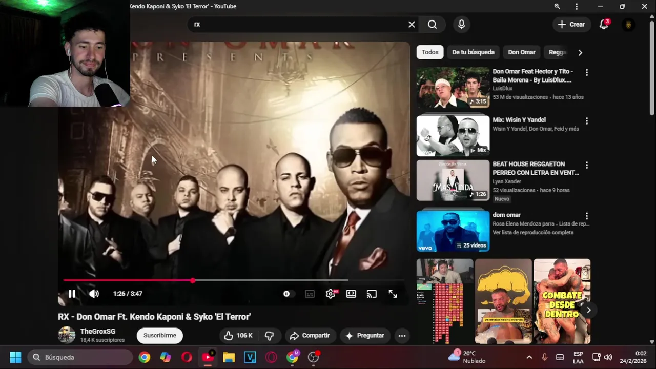The height and width of the screenshot is (369, 656).
Task: Switch to theater mode view
Action: [x=351, y=294]
